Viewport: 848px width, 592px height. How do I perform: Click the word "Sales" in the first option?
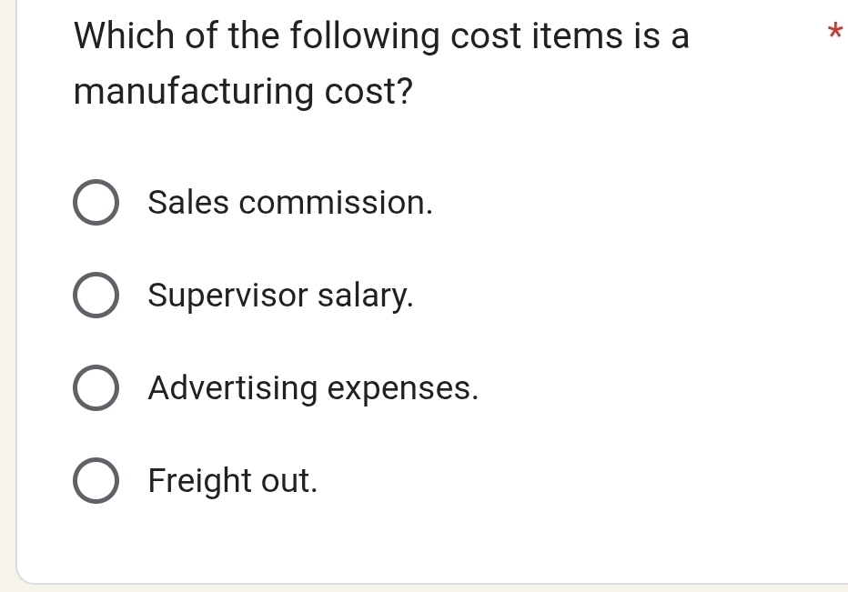coord(189,203)
